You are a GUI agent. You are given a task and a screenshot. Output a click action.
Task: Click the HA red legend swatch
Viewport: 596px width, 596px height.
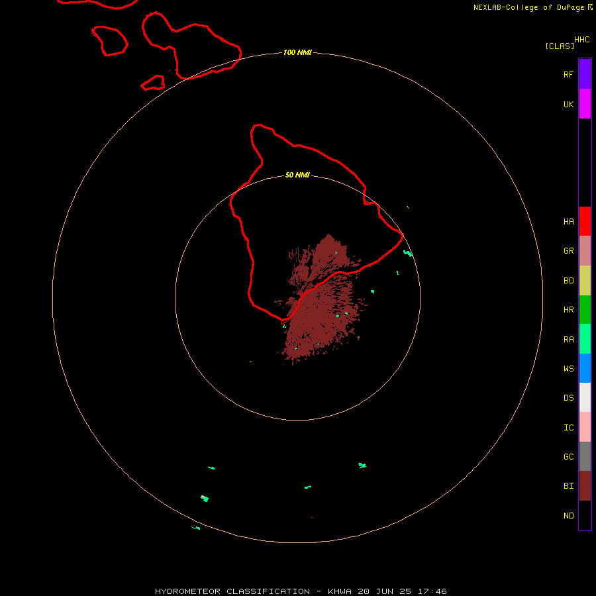pyautogui.click(x=585, y=221)
